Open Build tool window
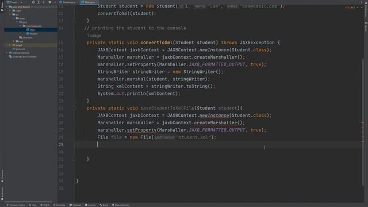The image size is (368, 207). 103,205
